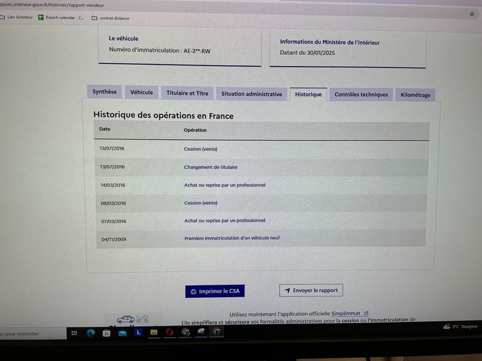Screen dimensions: 482x361
Task: Select the 13/07/2016 Cession (vente) row
Action: point(261,149)
